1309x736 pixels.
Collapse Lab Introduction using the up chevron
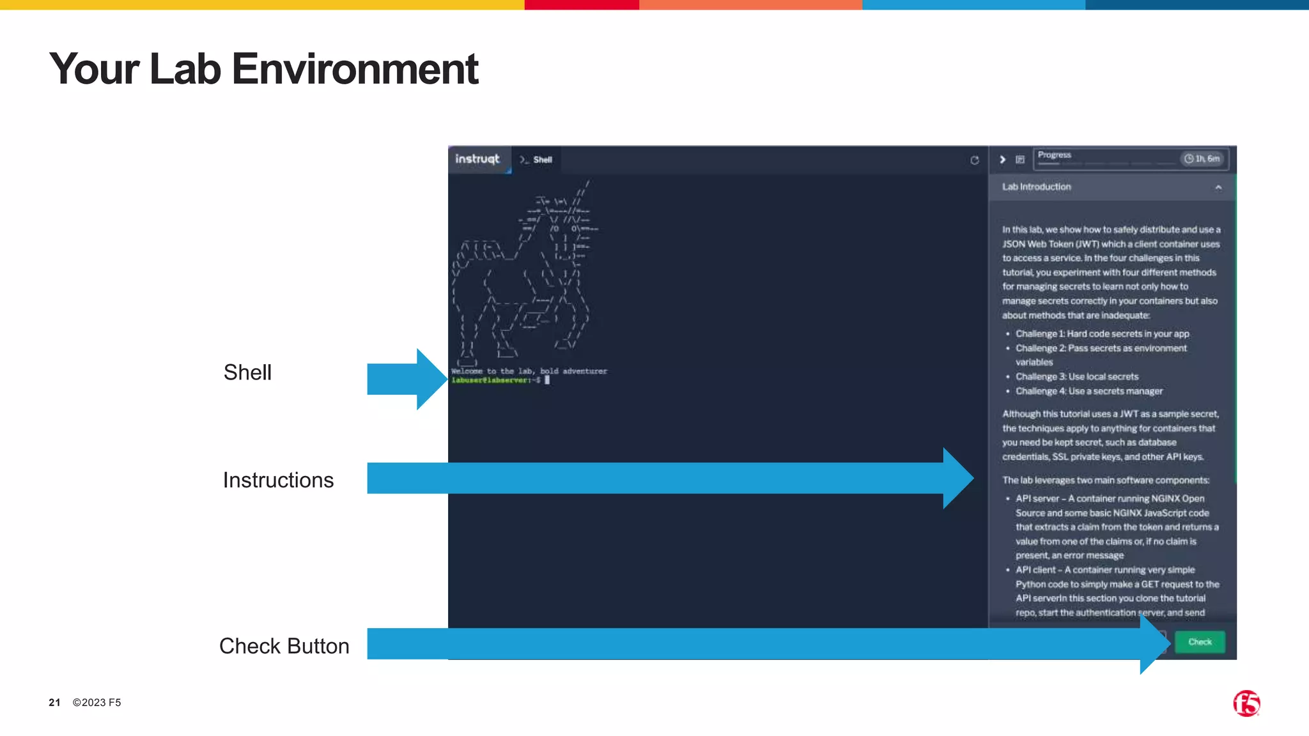click(x=1218, y=187)
